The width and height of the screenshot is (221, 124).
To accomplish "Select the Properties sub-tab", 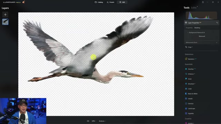I will pos(189,28).
